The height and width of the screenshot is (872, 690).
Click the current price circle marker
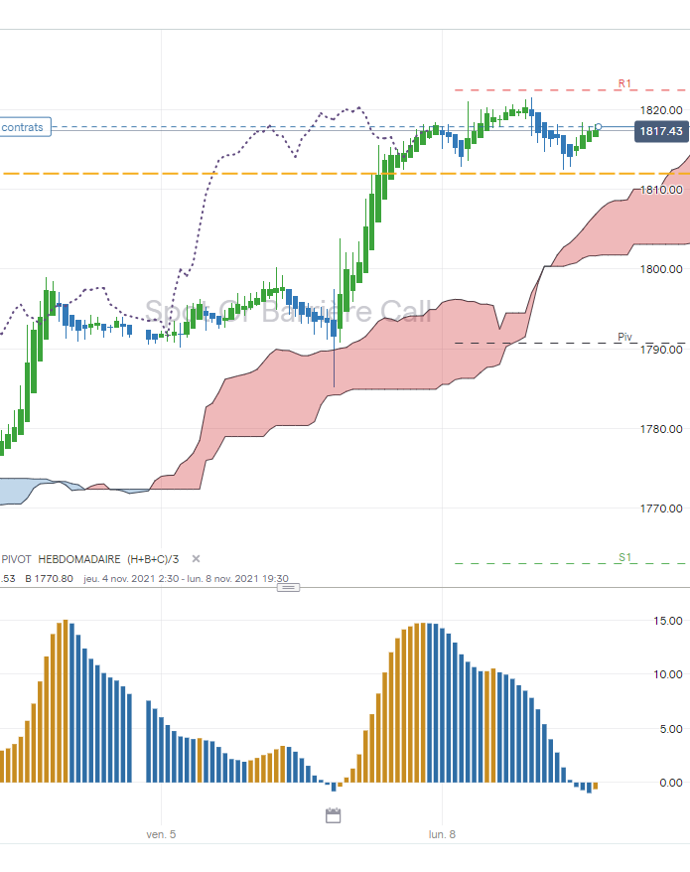coord(599,127)
